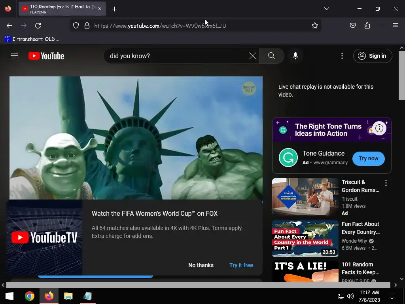Open the tracking protection shield icon
The image size is (405, 304).
tap(76, 26)
